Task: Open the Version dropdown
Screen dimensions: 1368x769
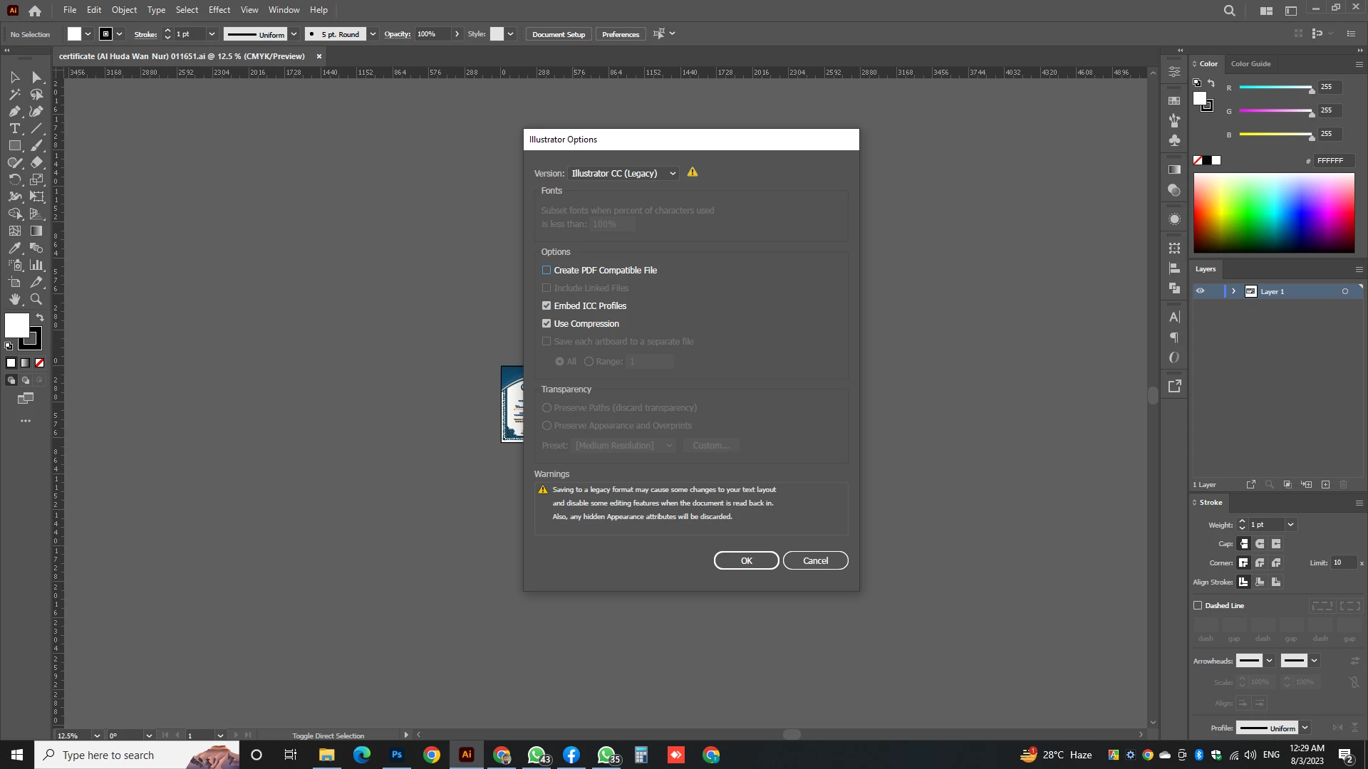Action: coord(623,174)
